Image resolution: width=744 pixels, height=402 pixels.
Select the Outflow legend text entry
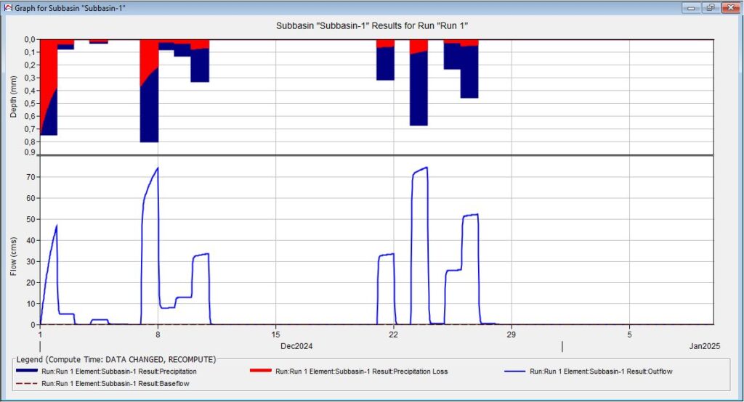[x=608, y=372]
